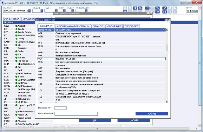Select row 0N4 Четырёхрычажная подвеска

101,56
